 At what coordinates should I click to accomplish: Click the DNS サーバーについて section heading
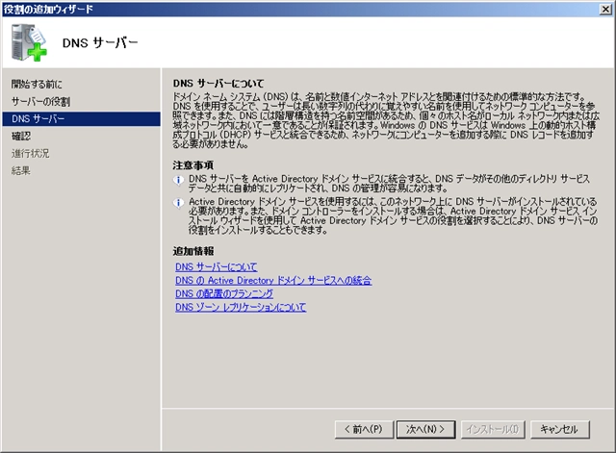coord(218,84)
